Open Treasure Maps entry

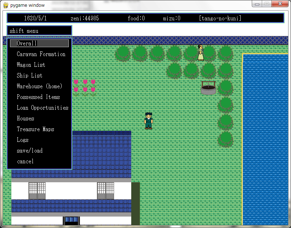35,129
